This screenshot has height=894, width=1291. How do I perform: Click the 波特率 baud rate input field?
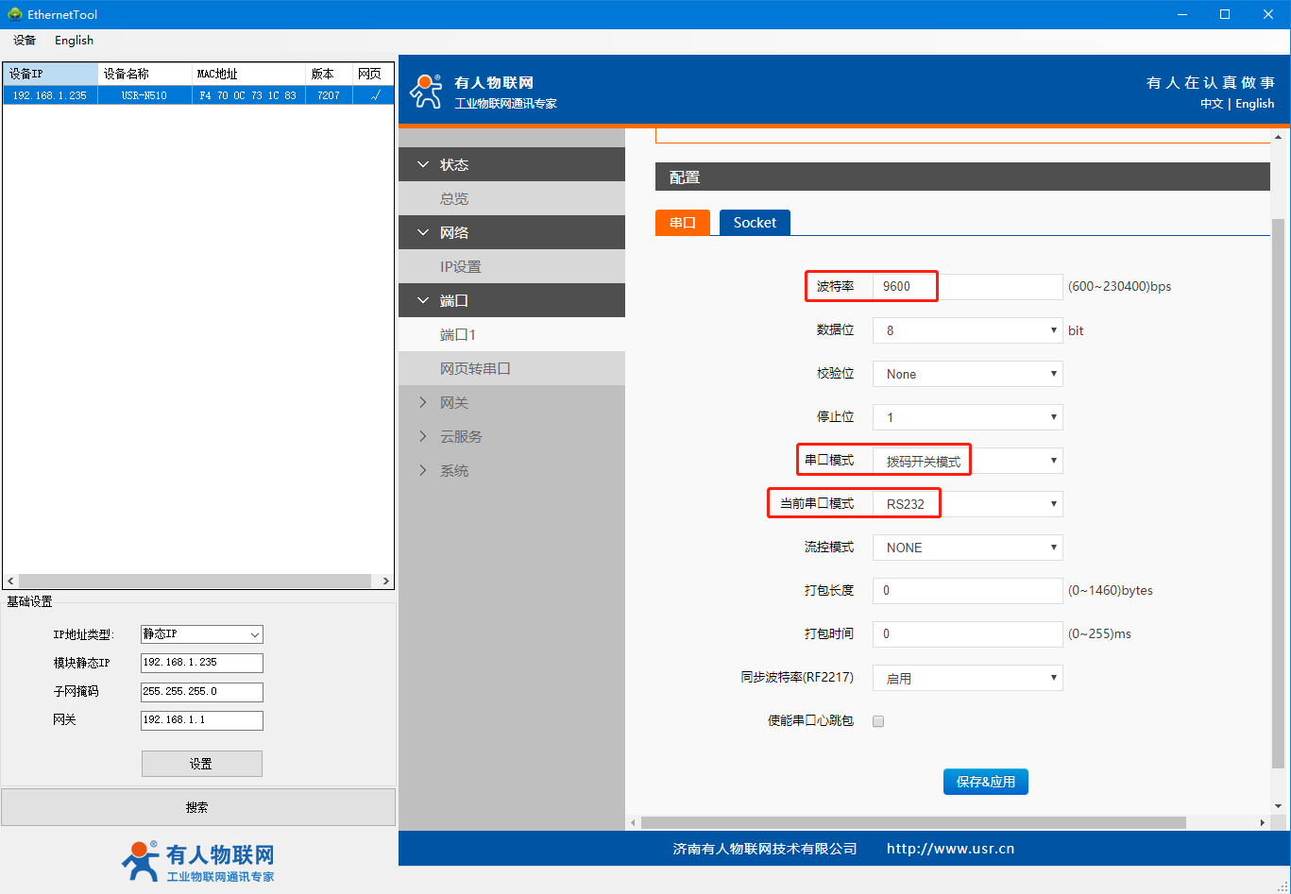[967, 287]
